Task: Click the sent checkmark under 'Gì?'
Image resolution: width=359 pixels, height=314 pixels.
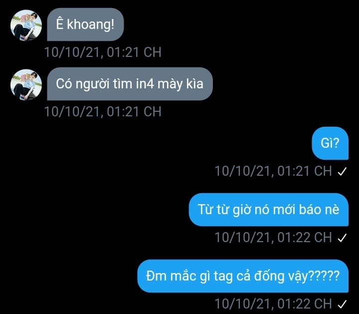Action: [342, 171]
